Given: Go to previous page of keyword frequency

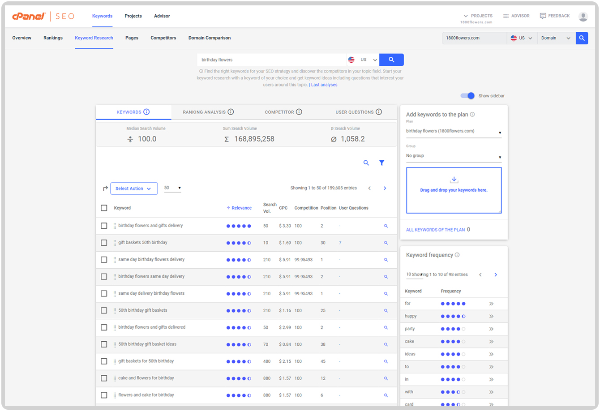Looking at the screenshot, I should click(x=480, y=275).
